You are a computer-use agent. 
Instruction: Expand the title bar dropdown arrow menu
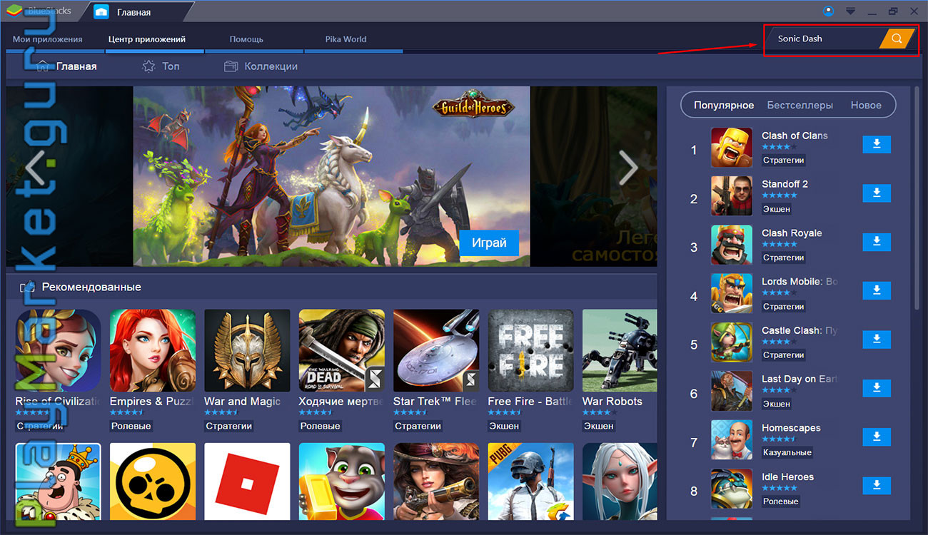point(850,11)
